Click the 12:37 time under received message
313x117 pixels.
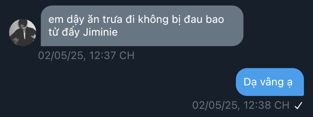[x=102, y=55]
